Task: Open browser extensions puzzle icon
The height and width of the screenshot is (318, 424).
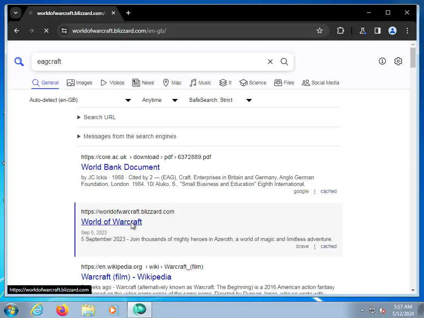Action: point(340,31)
